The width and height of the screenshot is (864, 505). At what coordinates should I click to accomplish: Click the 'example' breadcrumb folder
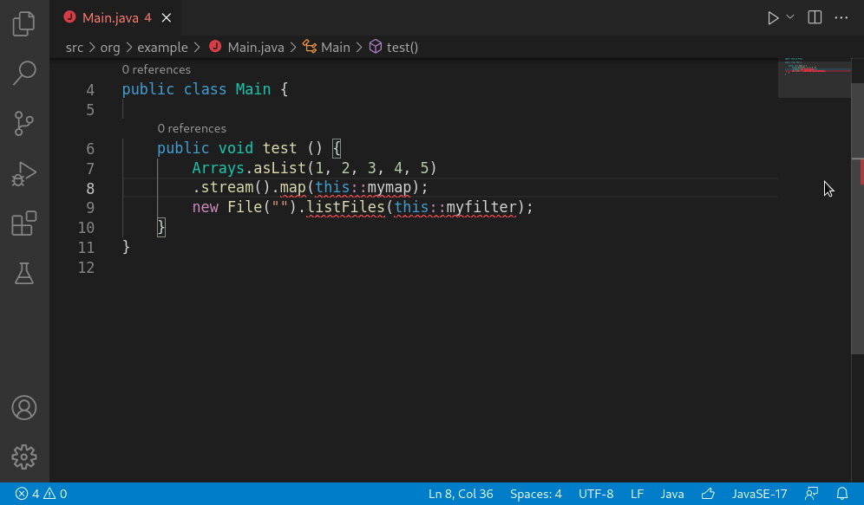[162, 47]
